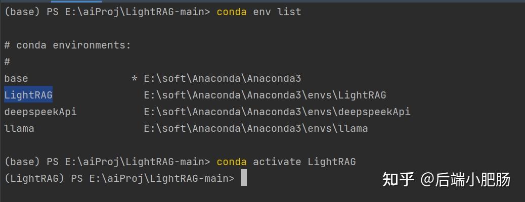
Task: Click 'env list' in the first command
Action: click(x=277, y=12)
